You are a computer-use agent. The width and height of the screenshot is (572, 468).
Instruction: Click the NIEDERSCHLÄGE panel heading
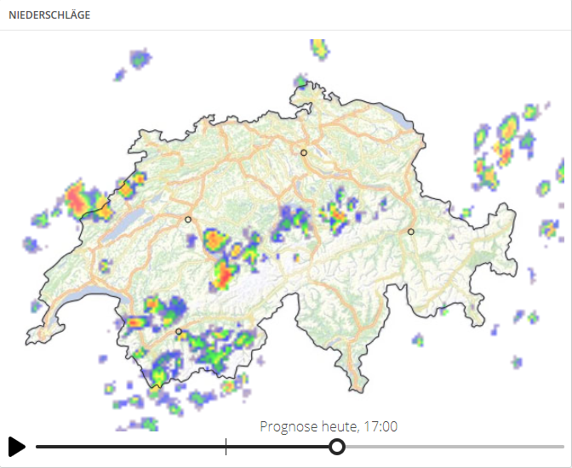click(x=49, y=15)
